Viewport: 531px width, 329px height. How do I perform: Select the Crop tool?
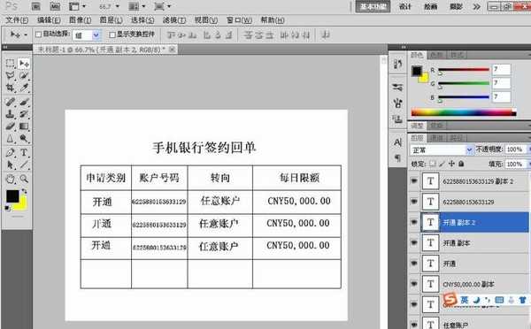click(x=10, y=88)
